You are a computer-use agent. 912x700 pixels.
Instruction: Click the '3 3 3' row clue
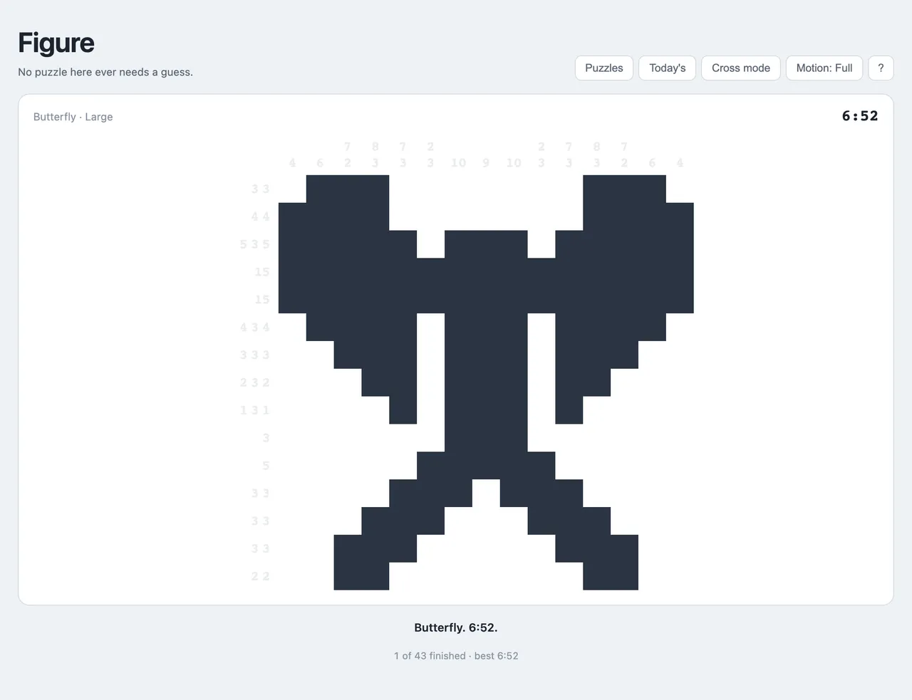[x=255, y=355]
